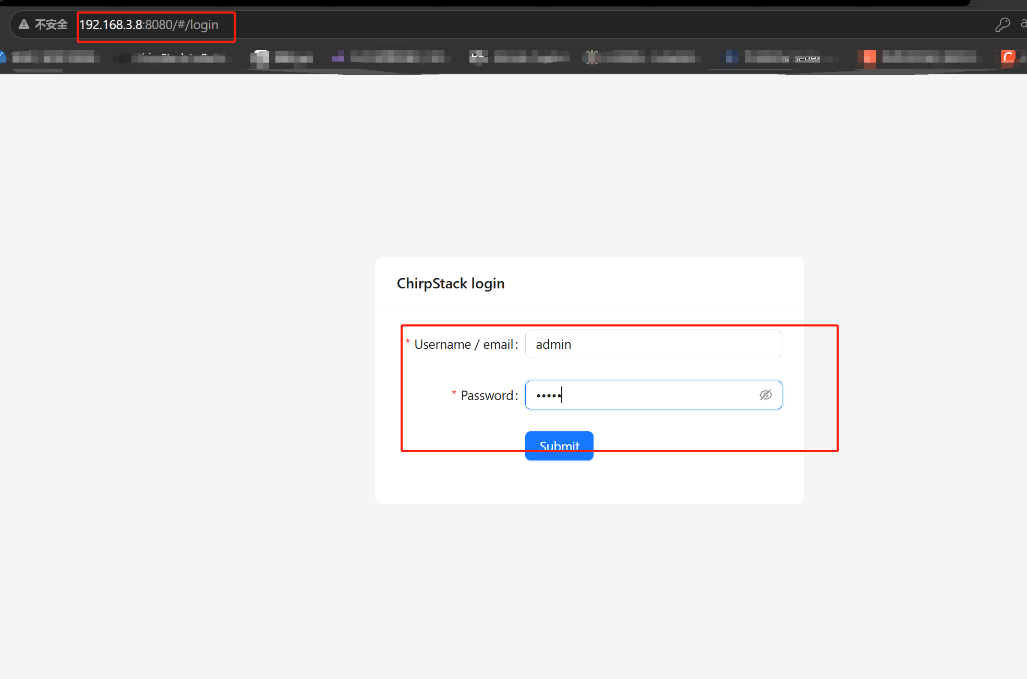Image resolution: width=1027 pixels, height=679 pixels.
Task: Focus the Password input field
Action: click(x=654, y=395)
